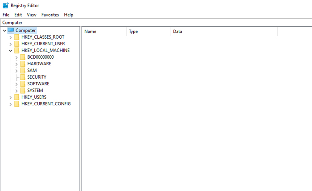Collapse the Computer root node
The image size is (312, 191).
[4, 31]
